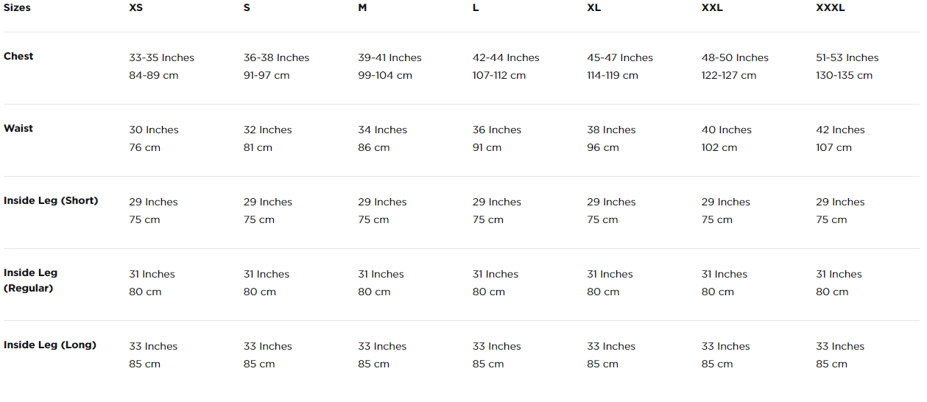Select the Inside Leg (Regular) row label
This screenshot has width=927, height=402.
click(30, 281)
